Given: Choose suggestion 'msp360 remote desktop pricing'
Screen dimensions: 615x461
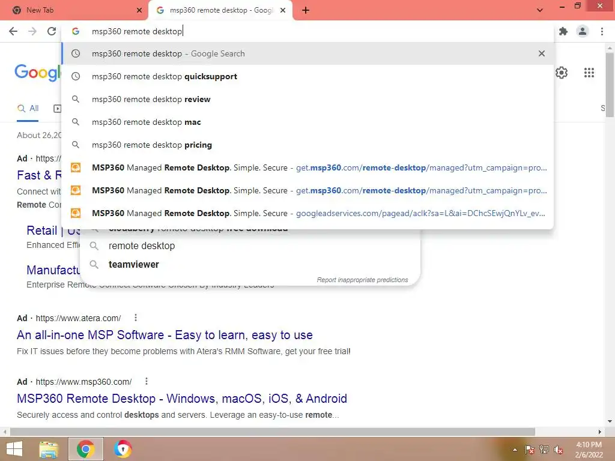Looking at the screenshot, I should (308, 145).
